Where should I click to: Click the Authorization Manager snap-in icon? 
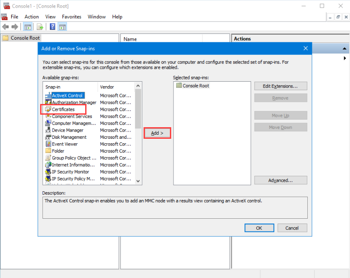point(48,102)
